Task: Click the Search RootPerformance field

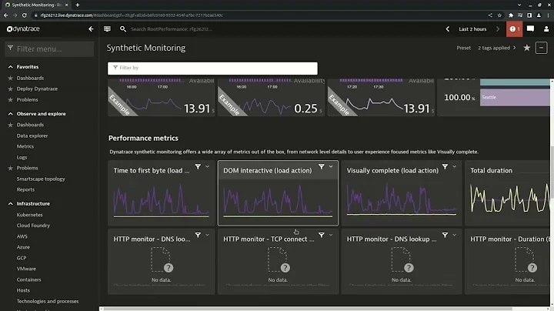Action: 172,29
